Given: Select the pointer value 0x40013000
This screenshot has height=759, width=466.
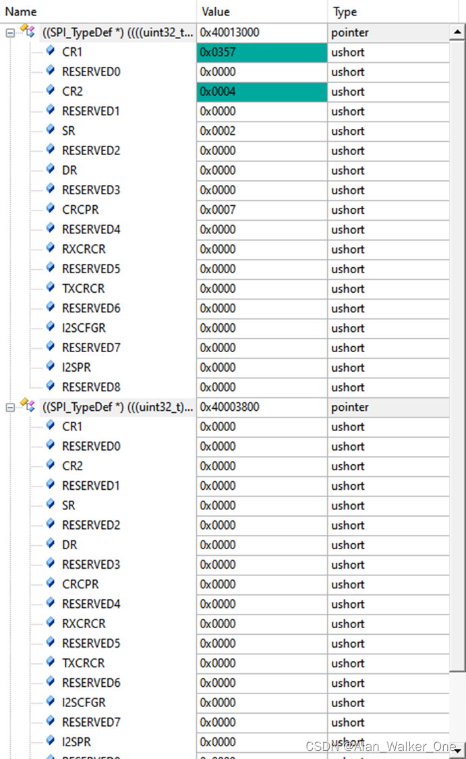Looking at the screenshot, I should pyautogui.click(x=262, y=32).
